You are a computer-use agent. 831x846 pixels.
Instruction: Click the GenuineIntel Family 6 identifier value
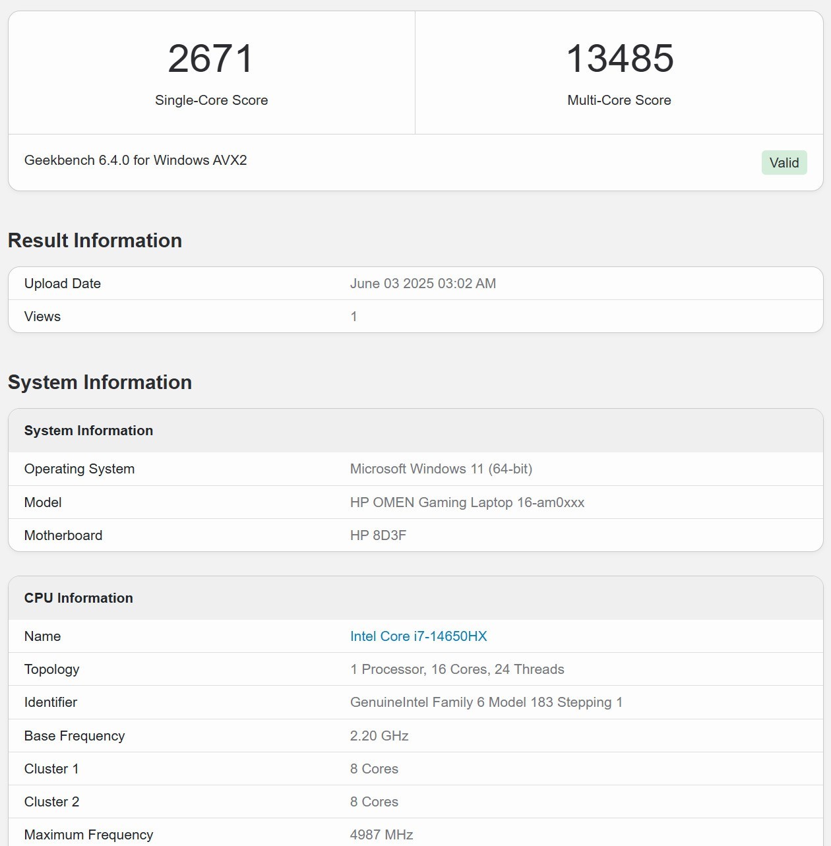(x=486, y=702)
